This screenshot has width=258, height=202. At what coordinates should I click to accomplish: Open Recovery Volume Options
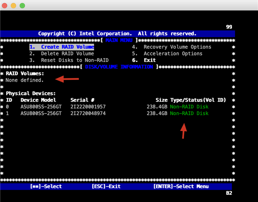(171, 47)
